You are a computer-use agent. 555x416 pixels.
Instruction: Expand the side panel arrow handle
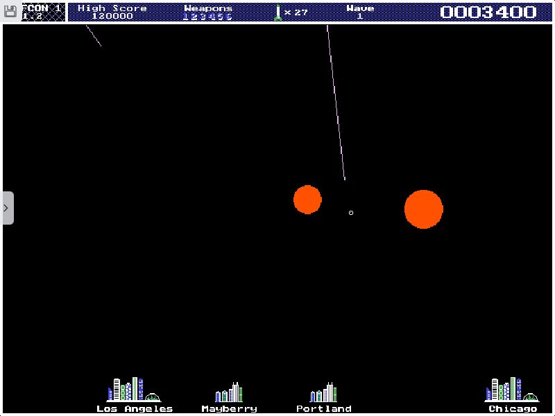point(7,208)
